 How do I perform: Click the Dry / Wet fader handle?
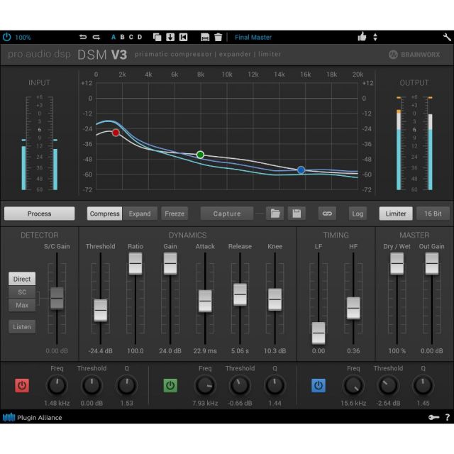[397, 263]
